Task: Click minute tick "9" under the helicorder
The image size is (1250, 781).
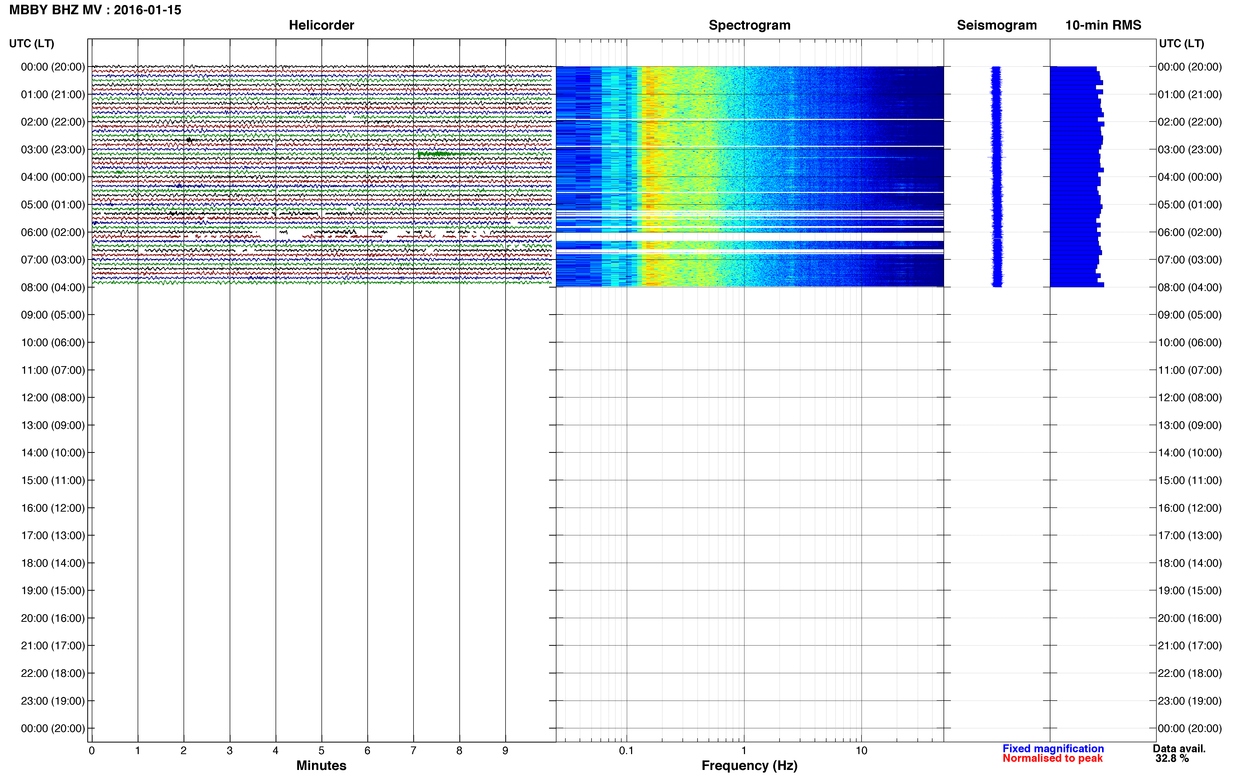Action: (x=505, y=750)
